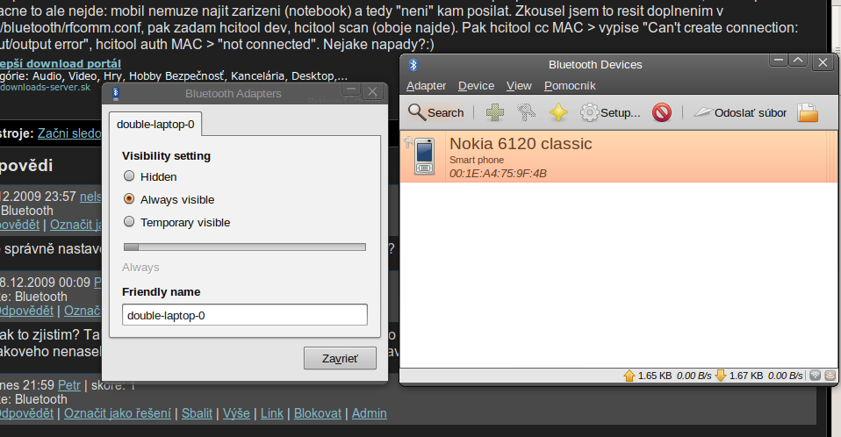Select the Hidden visibility option

pyautogui.click(x=150, y=176)
